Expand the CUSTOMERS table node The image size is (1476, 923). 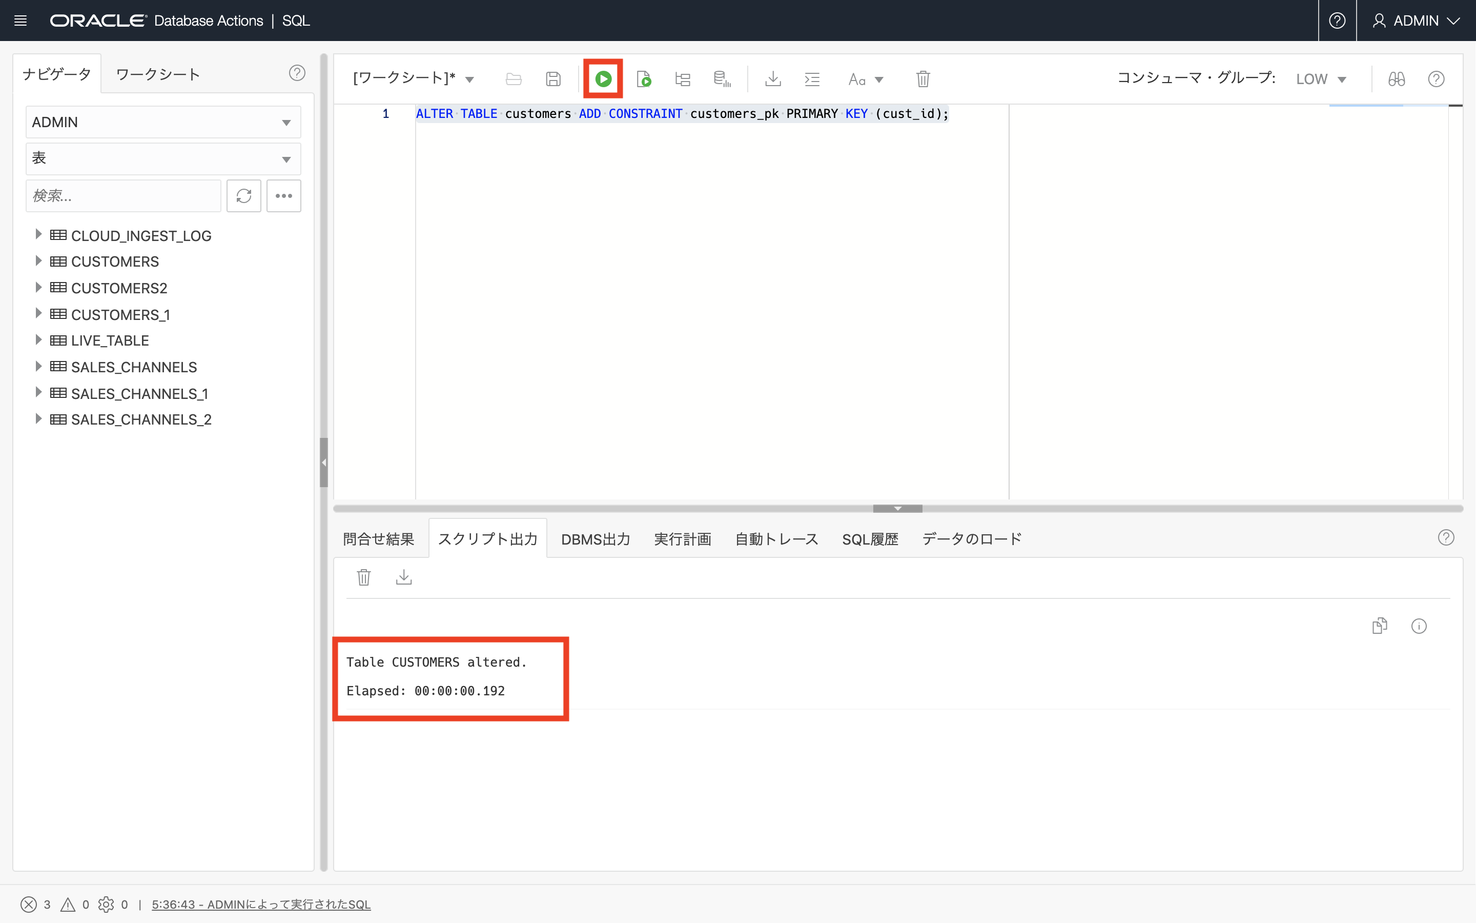(x=38, y=260)
